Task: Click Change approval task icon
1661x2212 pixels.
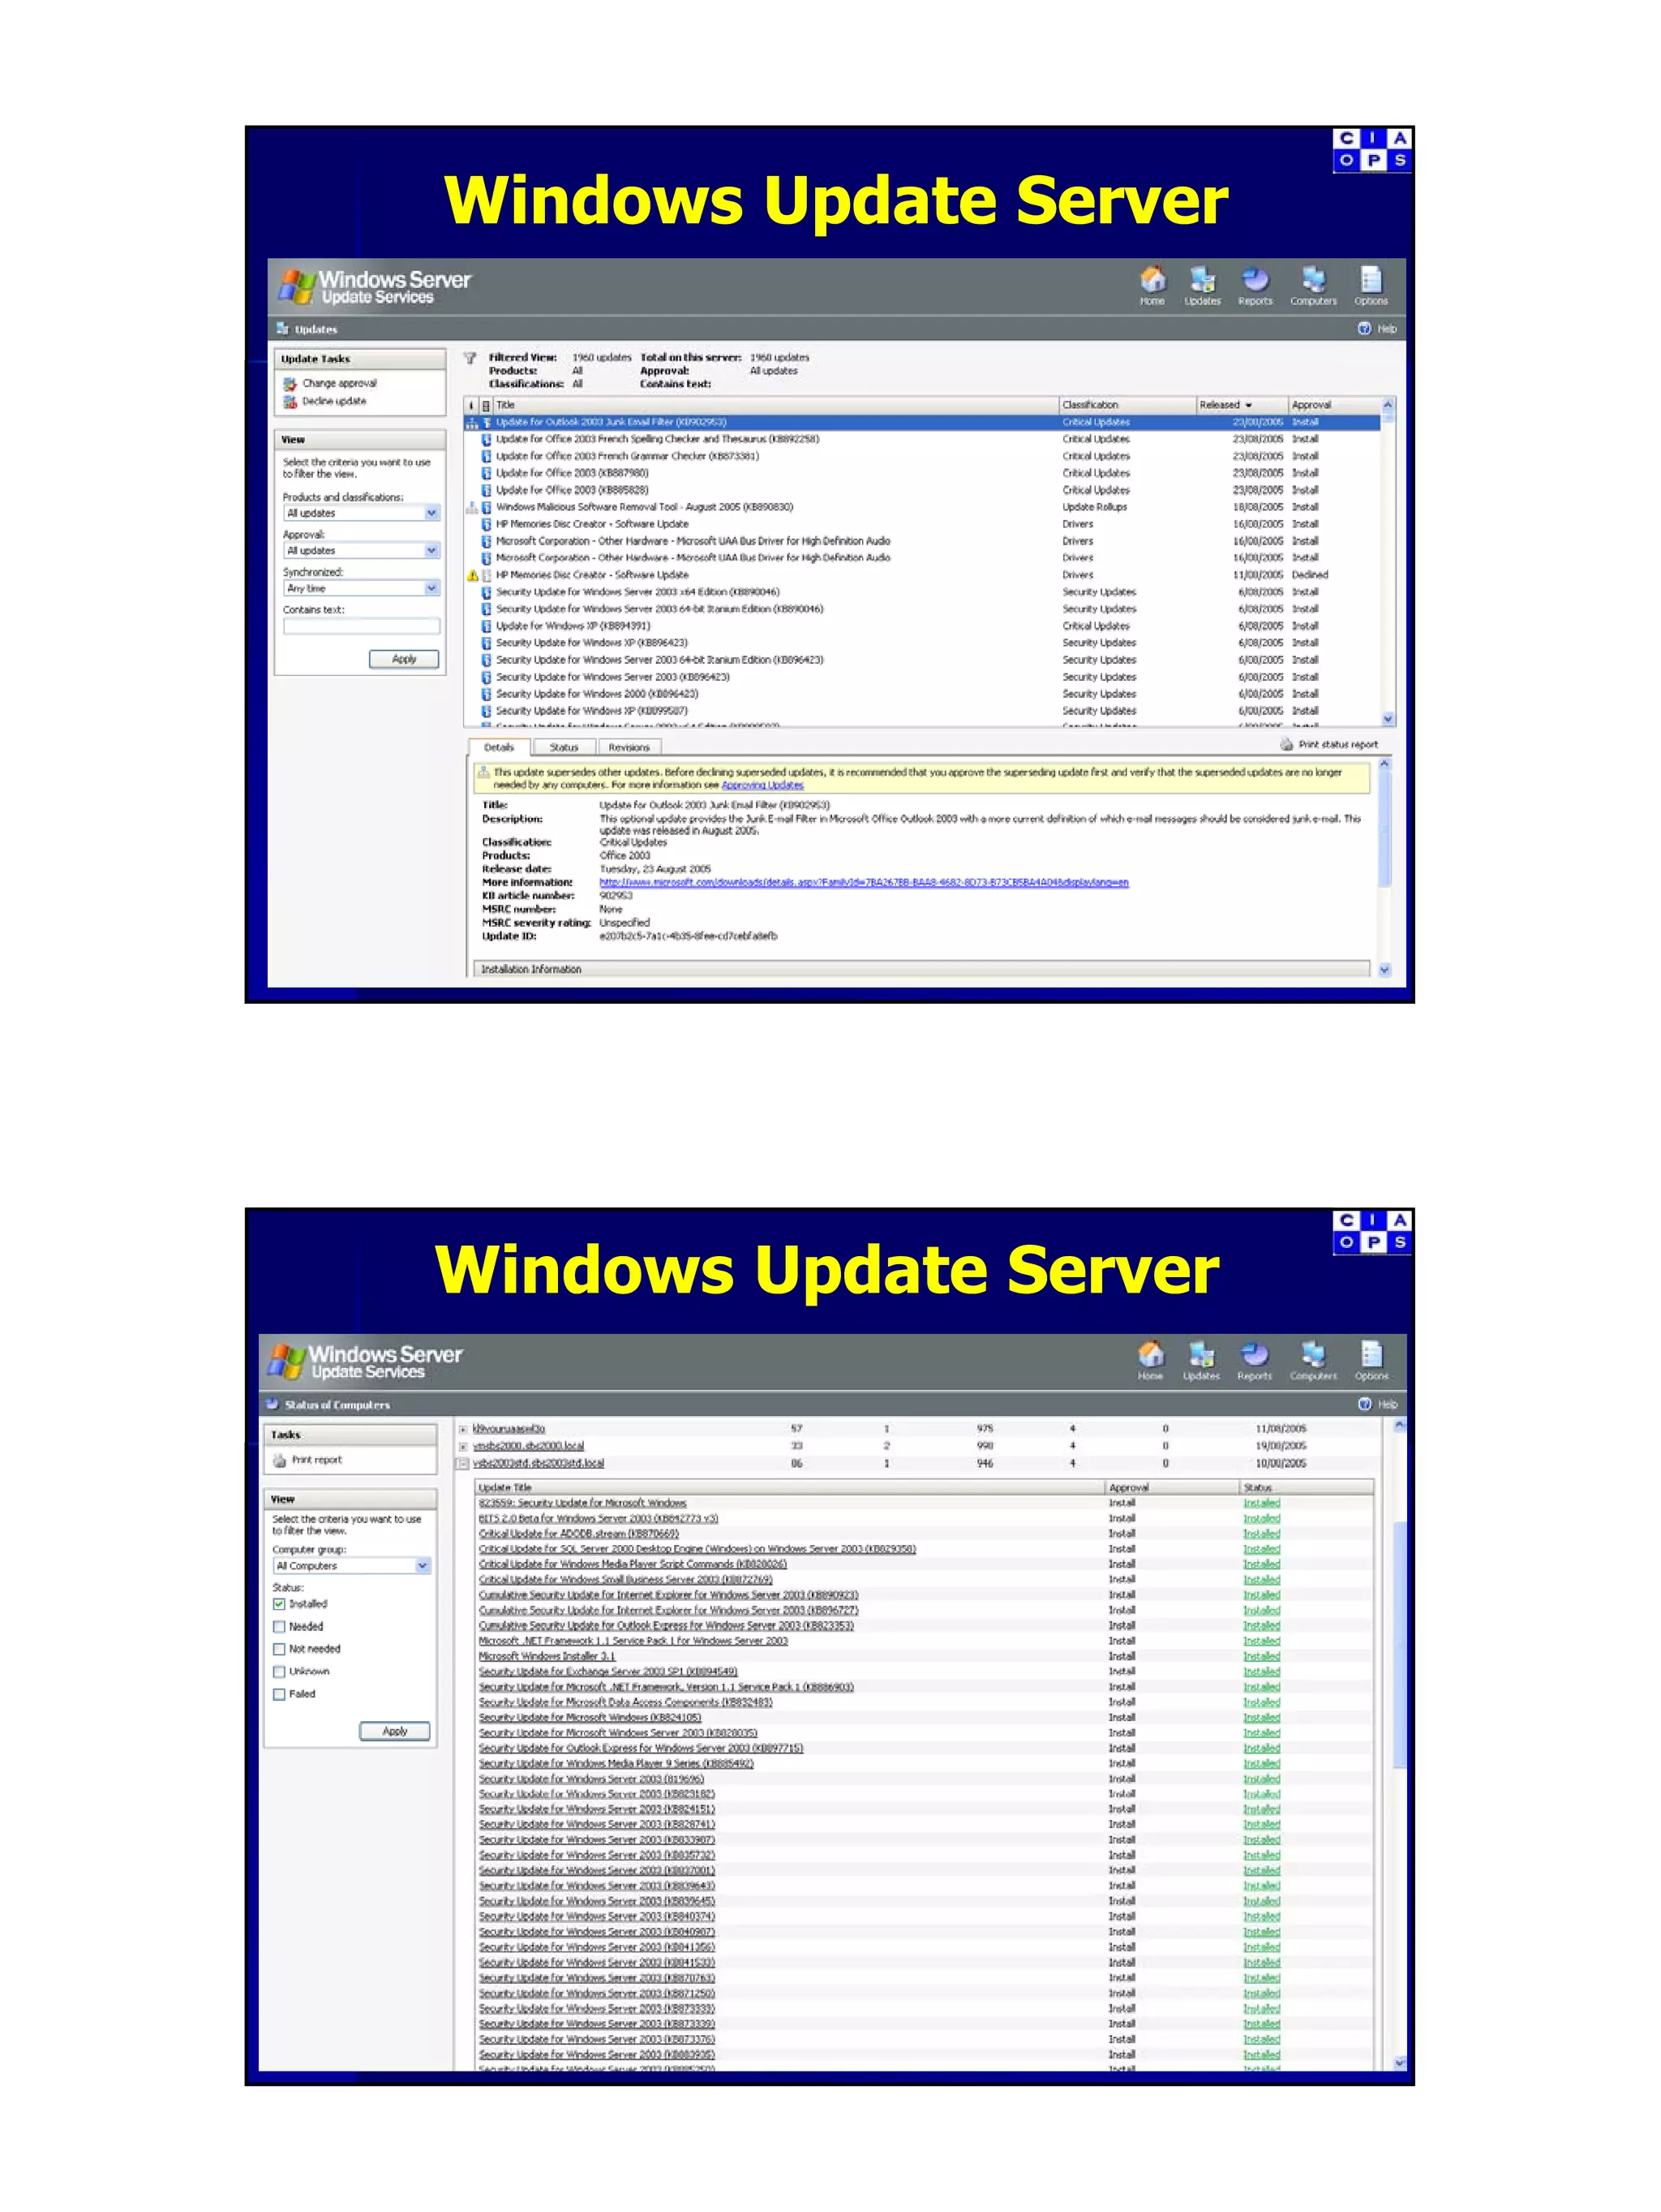Action: click(290, 383)
